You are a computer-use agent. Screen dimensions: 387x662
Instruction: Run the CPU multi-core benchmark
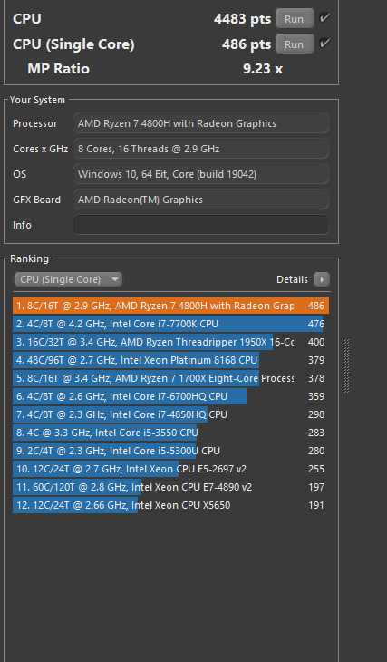[295, 18]
